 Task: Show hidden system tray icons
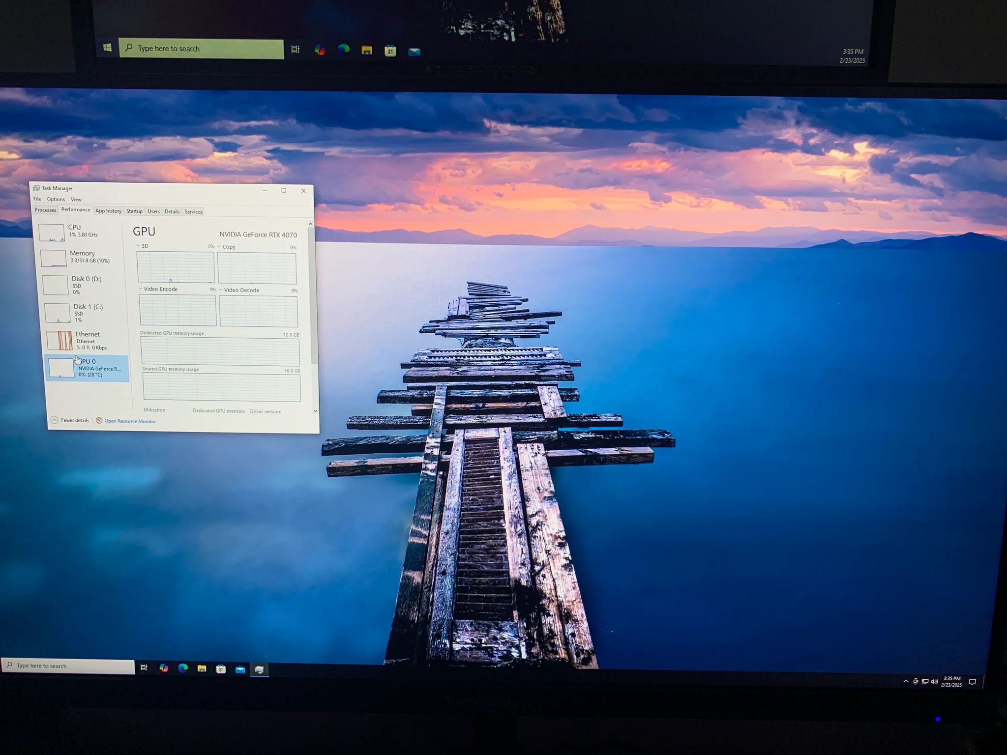point(906,681)
